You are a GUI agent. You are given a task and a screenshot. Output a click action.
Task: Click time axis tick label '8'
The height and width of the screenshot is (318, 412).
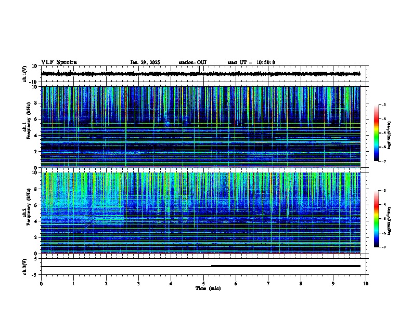301,284
